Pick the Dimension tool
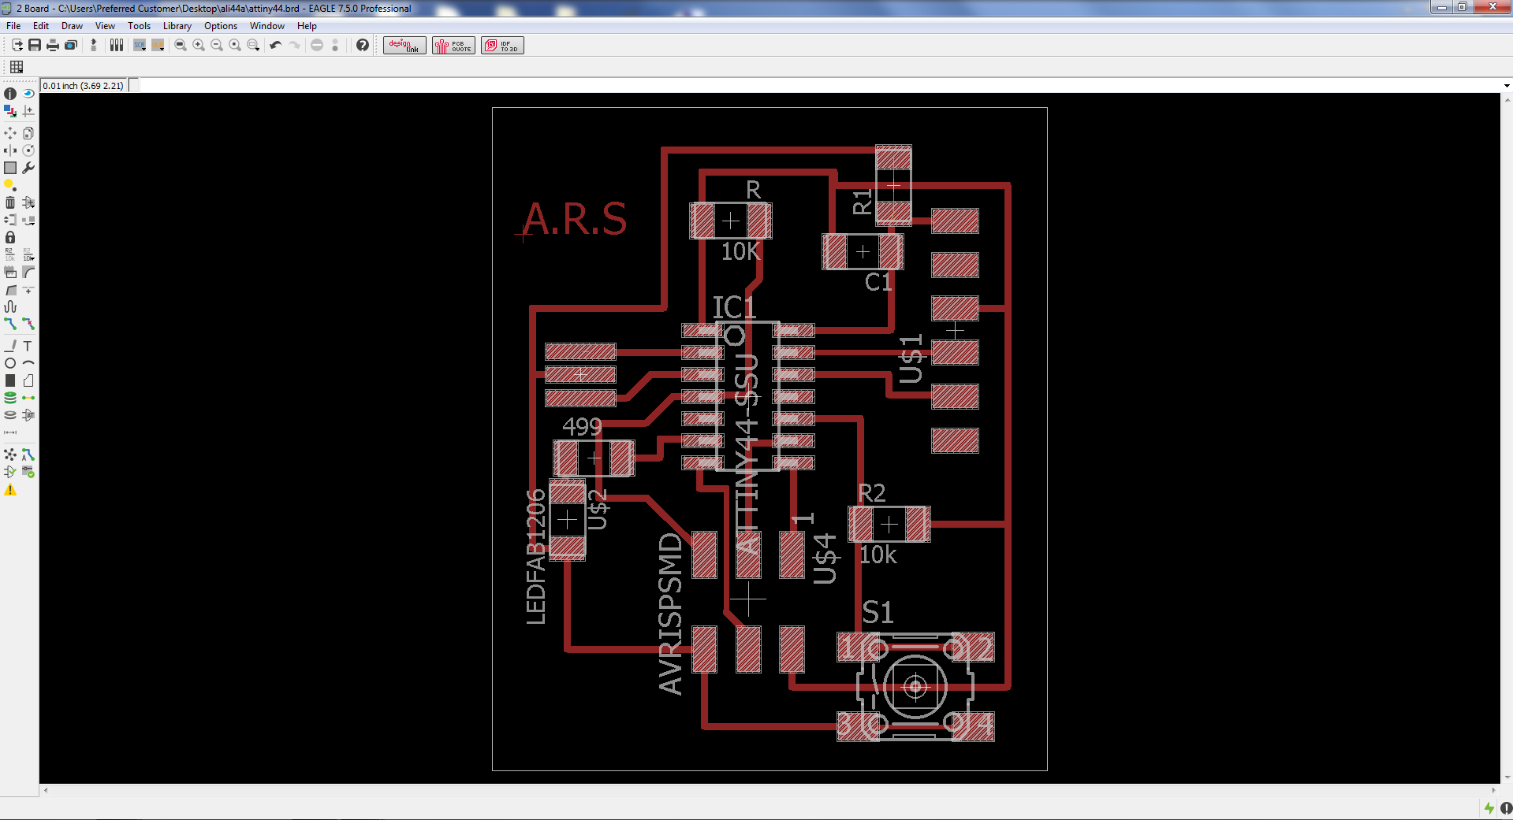 click(10, 432)
